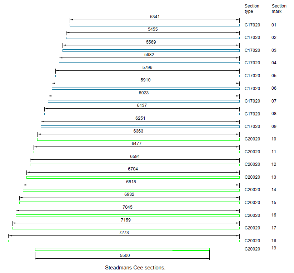Image resolution: width=294 pixels, height=273 pixels.
Task: Select the green bar for section mark 10
Action: click(x=138, y=139)
